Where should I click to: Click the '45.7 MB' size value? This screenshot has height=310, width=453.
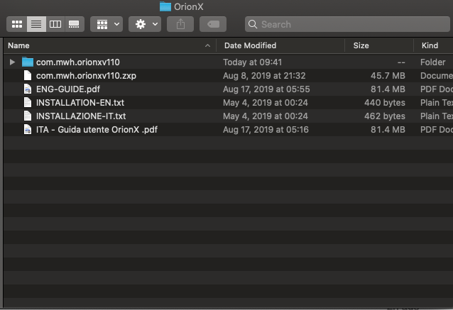pyautogui.click(x=388, y=76)
